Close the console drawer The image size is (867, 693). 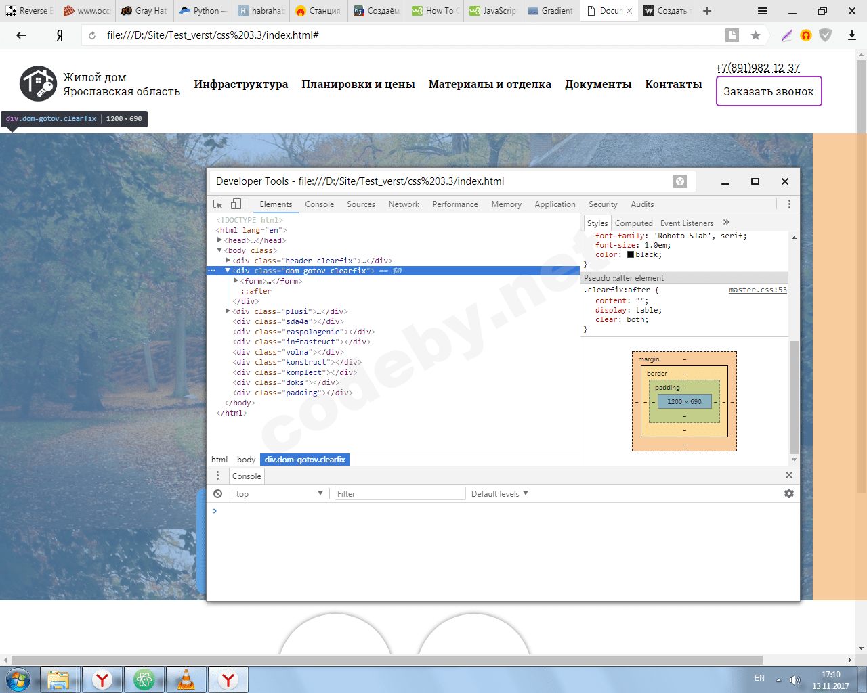point(788,476)
